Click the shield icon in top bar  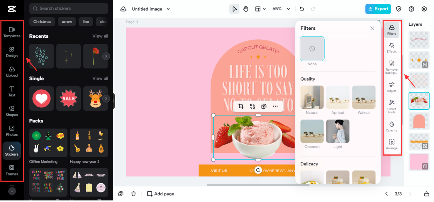pos(399,9)
